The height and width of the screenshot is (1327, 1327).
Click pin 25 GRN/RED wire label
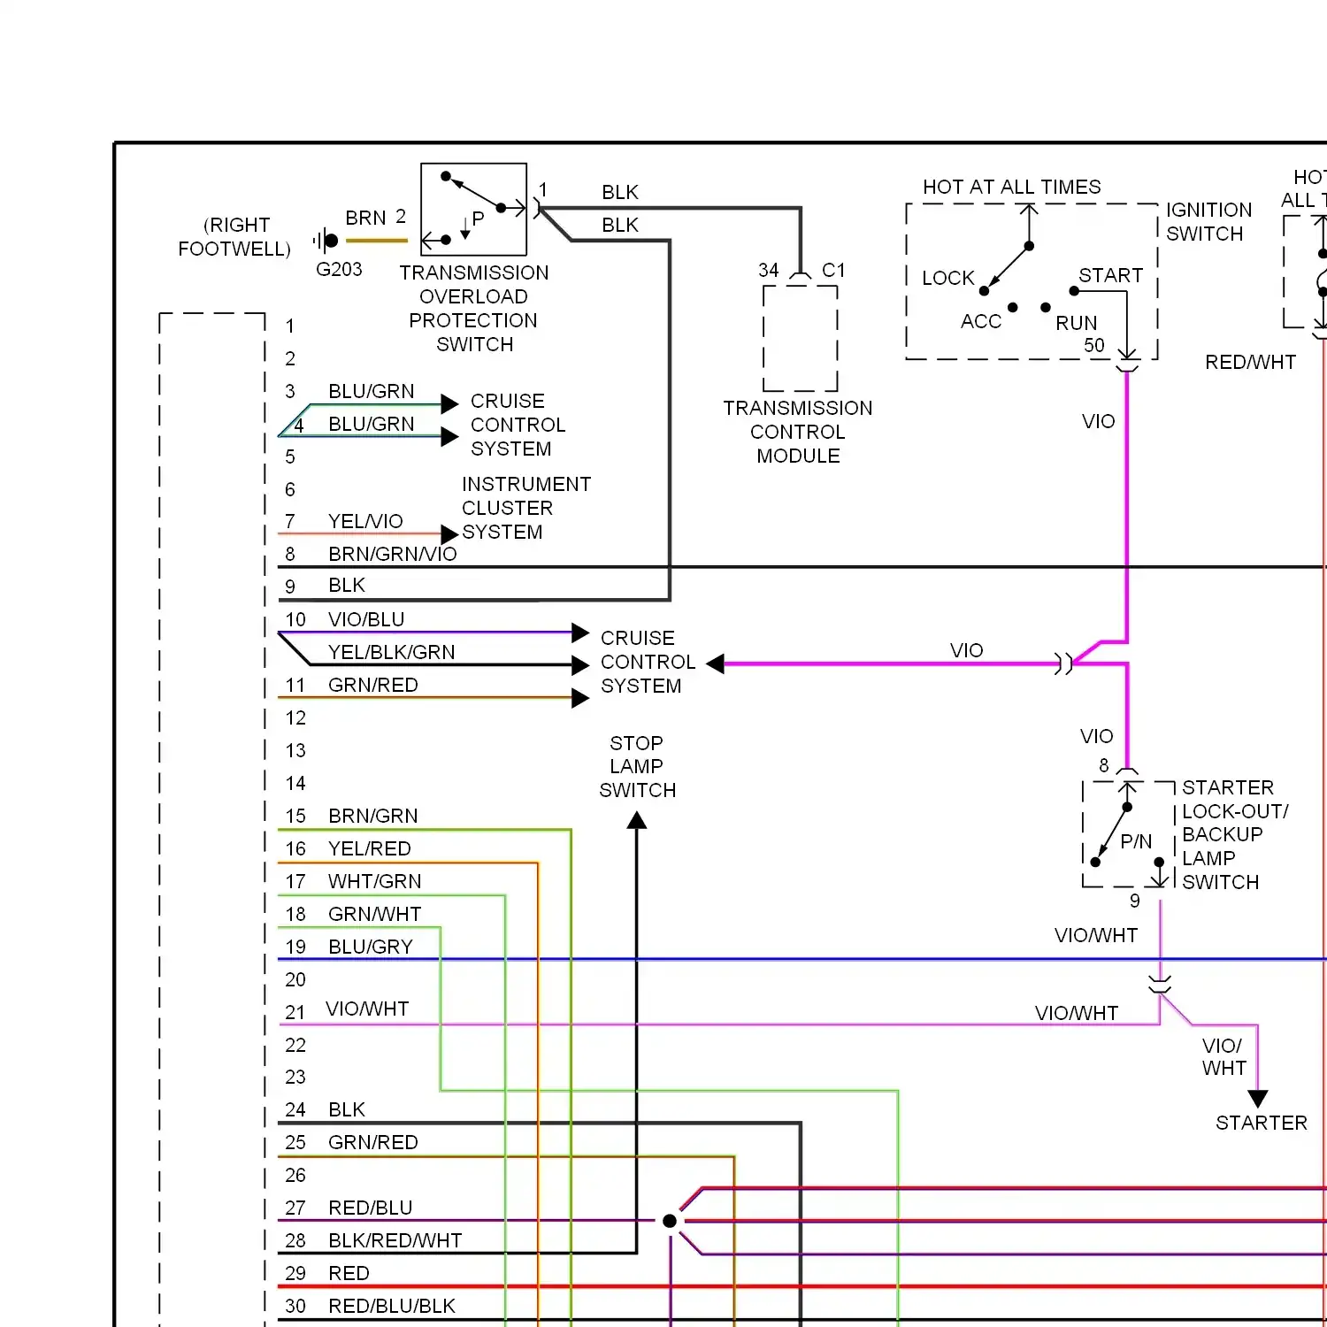point(373,1142)
